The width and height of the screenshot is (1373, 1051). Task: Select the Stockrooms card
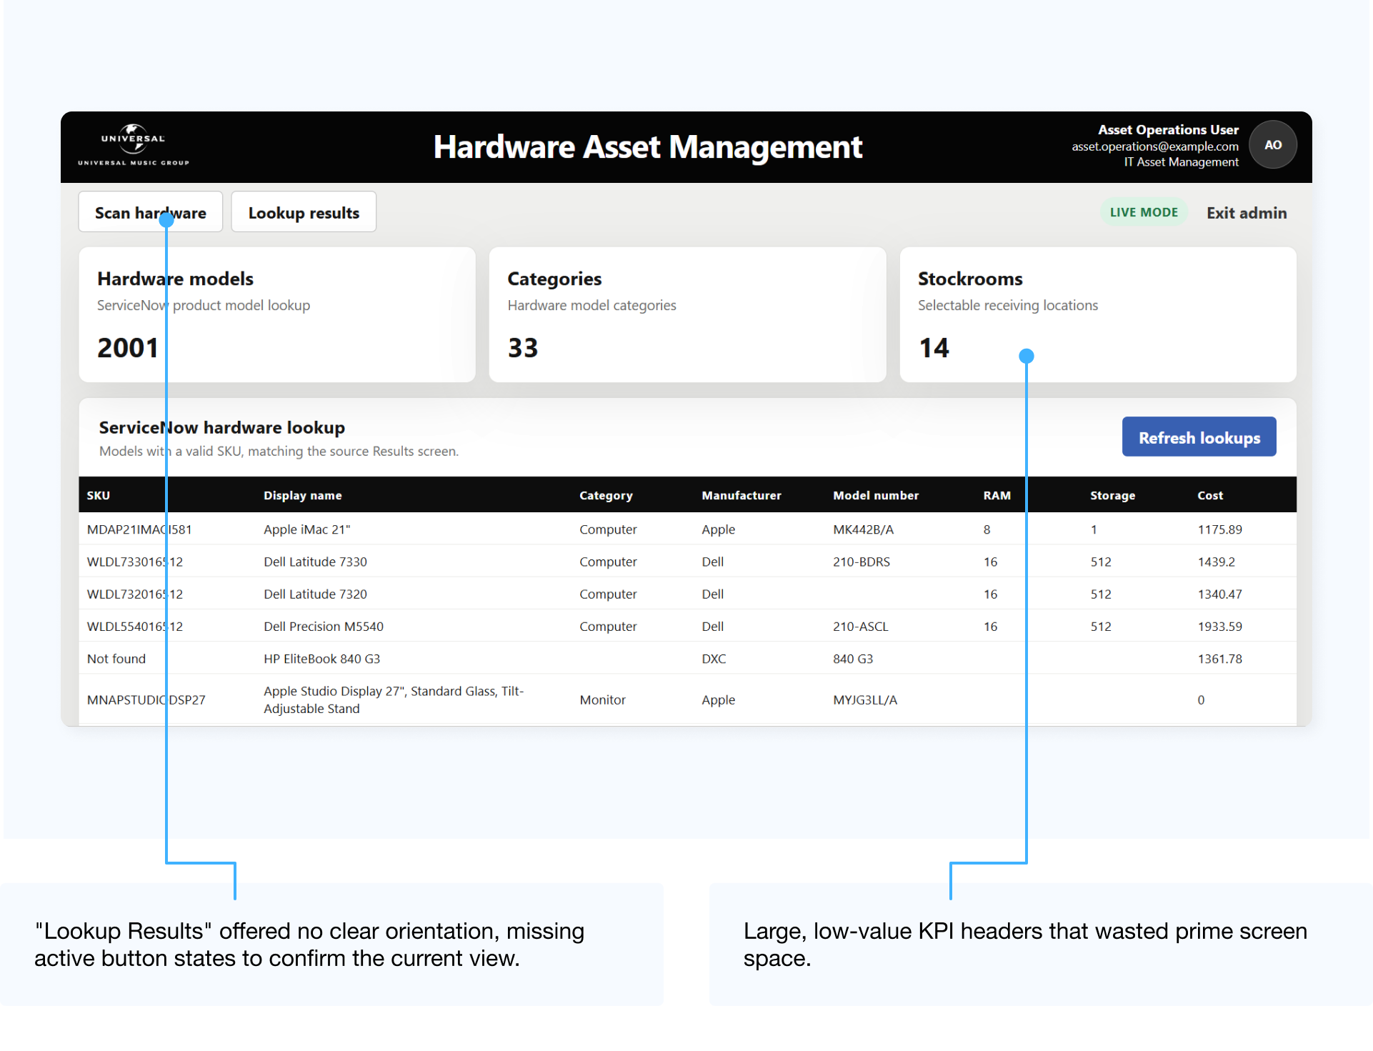click(1098, 314)
